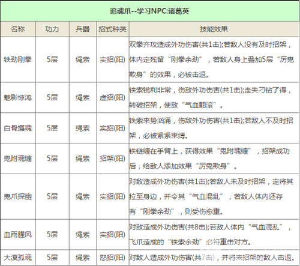
Task: Click the skill name 铁劲刚拳
Action: 18,59
